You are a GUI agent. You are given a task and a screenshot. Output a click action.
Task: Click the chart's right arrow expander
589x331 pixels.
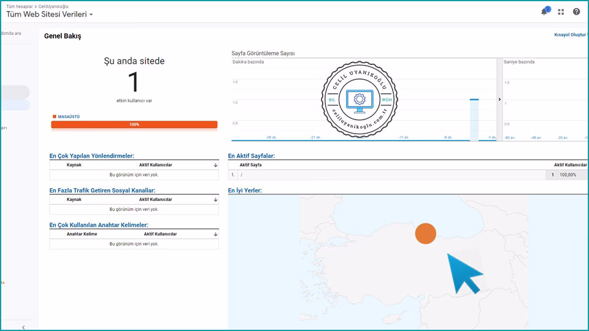pyautogui.click(x=499, y=99)
